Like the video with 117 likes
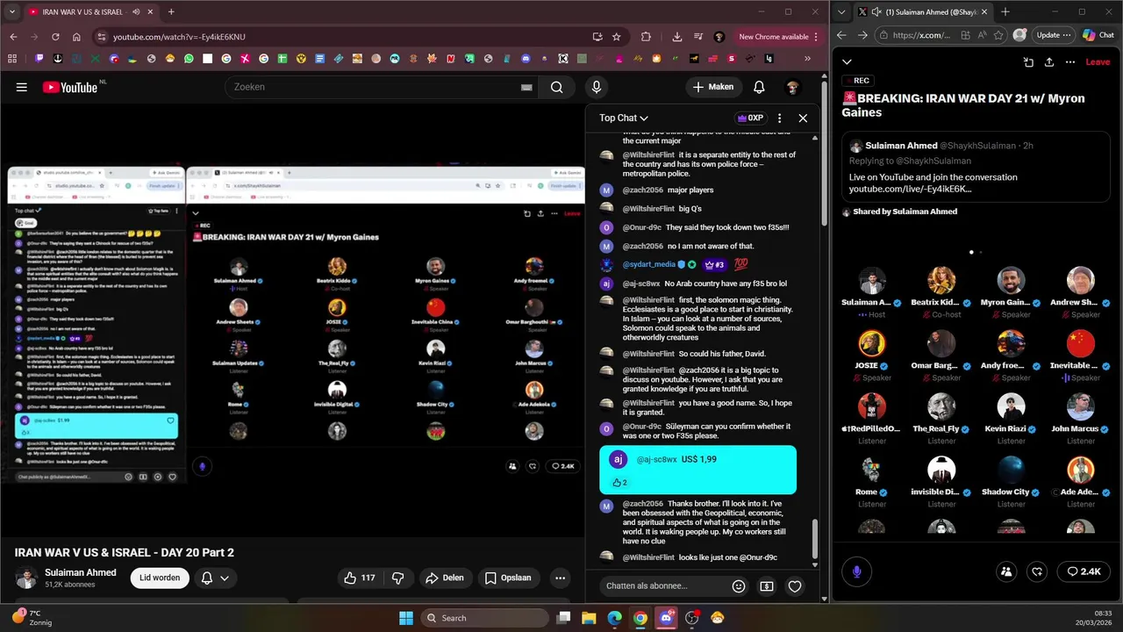1123x632 pixels. 360,578
